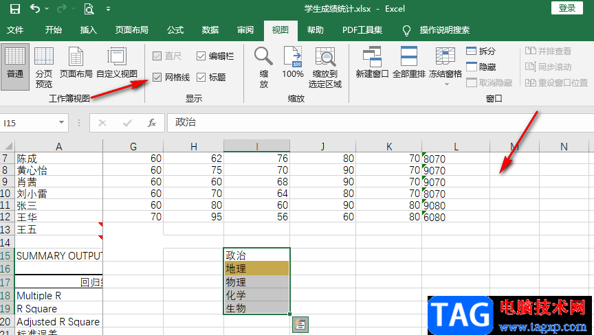The image size is (594, 335).
Task: Click the Name Box showing I15
Action: [x=28, y=123]
